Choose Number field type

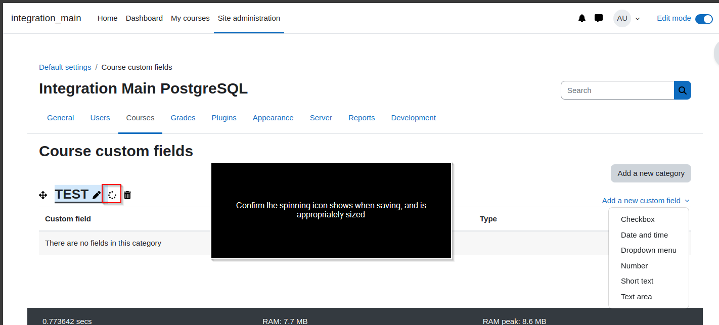(634, 266)
